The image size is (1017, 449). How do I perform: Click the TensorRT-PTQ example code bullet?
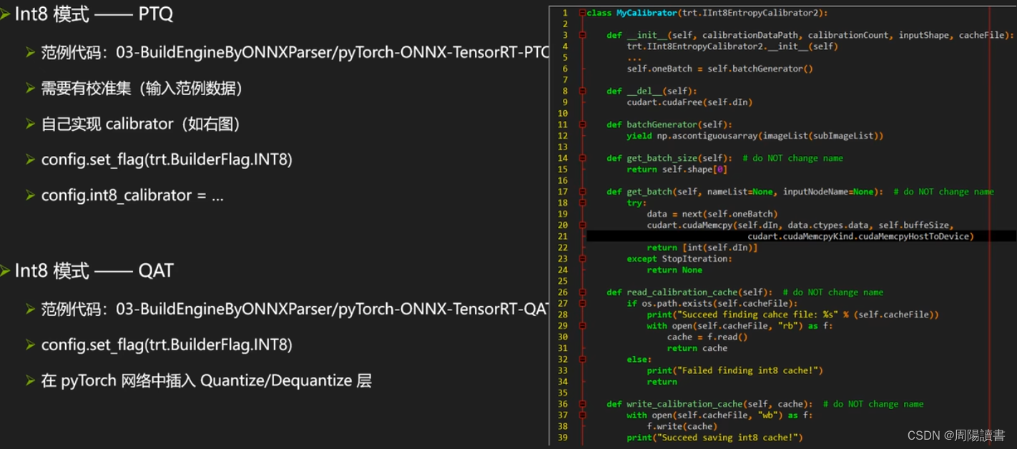coord(295,52)
